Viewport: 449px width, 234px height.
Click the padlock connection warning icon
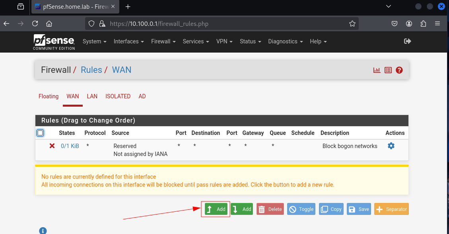coord(102,23)
